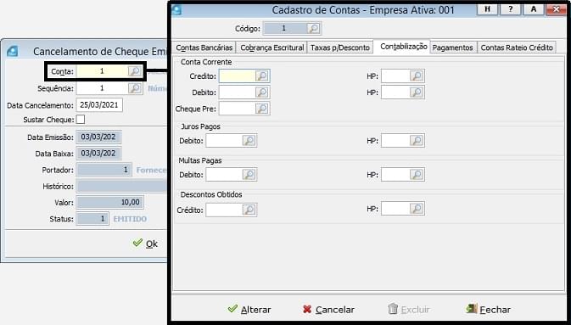Click lookup icon beside Sequência field

135,88
